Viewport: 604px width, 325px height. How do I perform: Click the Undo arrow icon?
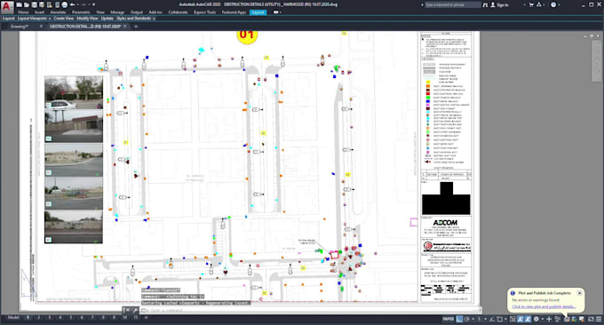[72, 4]
